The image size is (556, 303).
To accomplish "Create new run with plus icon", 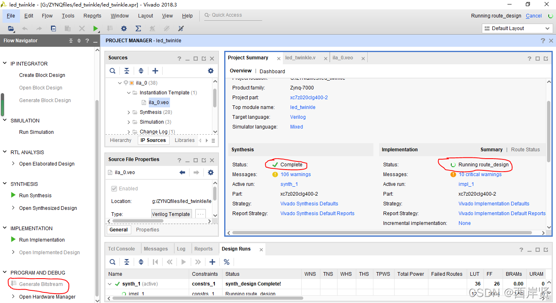I will [x=212, y=262].
